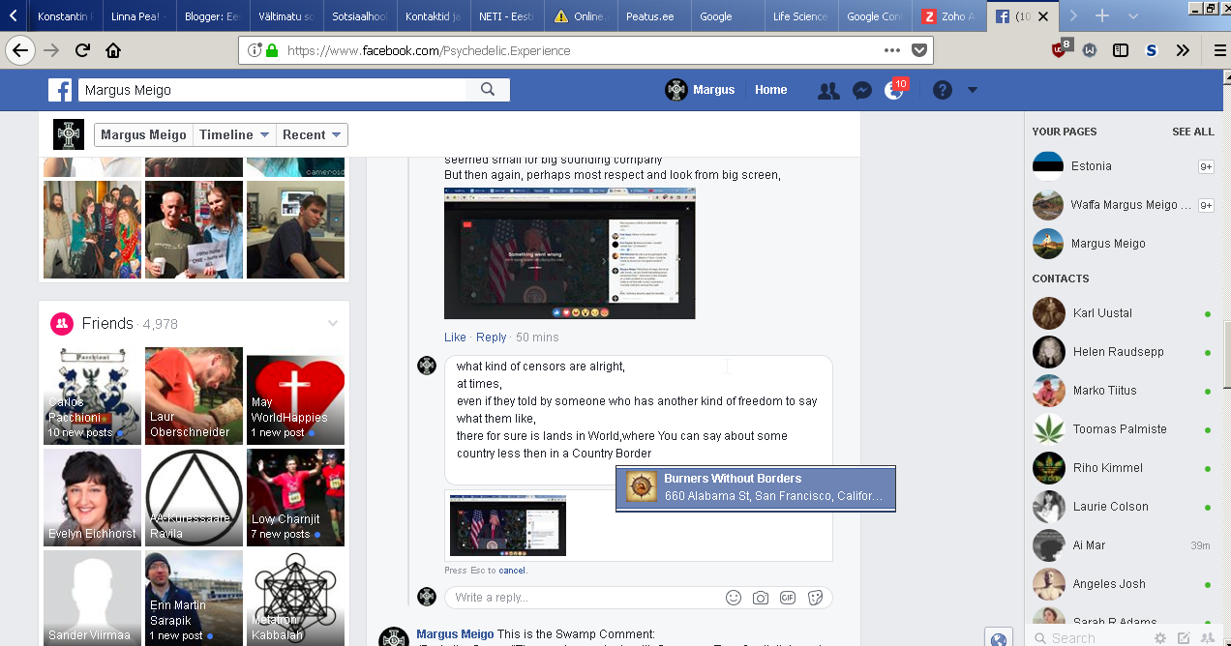Start new chat message icon

(1183, 638)
